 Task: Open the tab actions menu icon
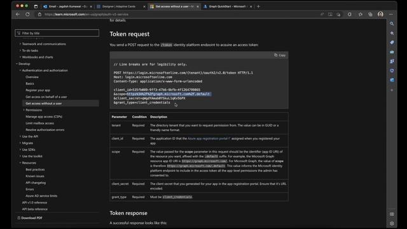coord(36,6)
